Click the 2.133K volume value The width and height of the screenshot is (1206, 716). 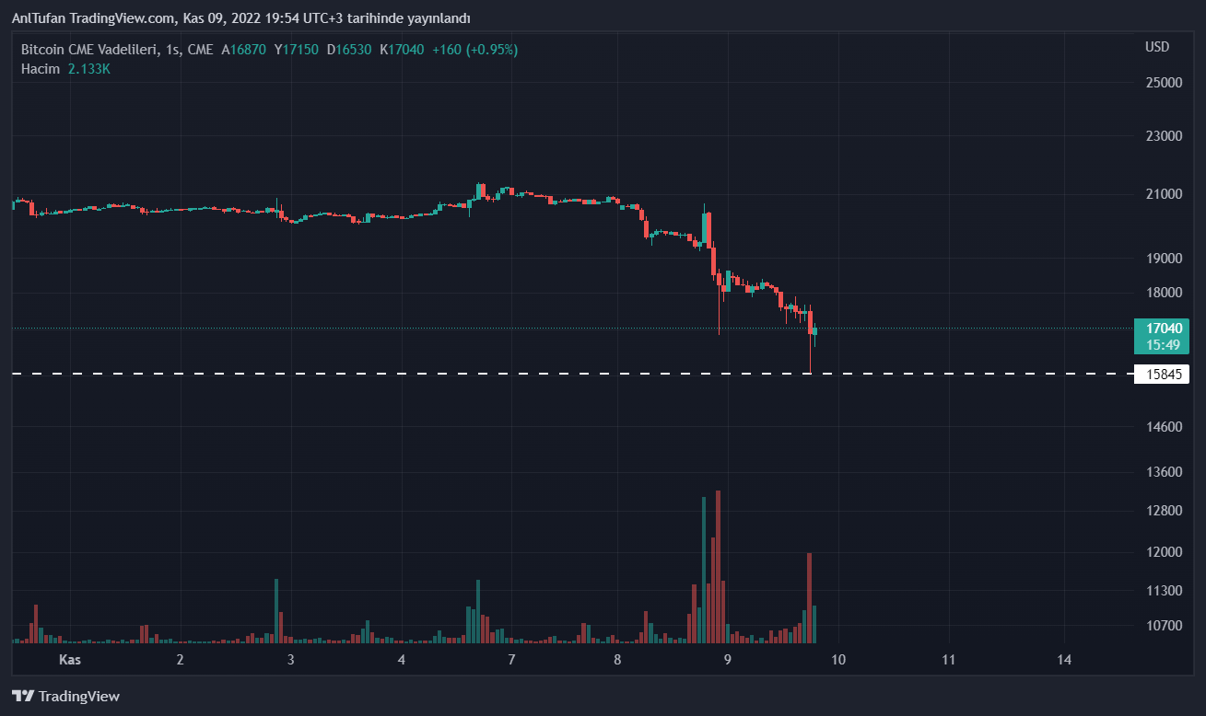pos(89,69)
